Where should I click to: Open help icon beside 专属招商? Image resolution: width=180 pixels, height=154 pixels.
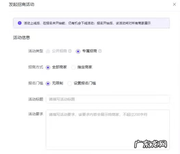(x=100, y=51)
